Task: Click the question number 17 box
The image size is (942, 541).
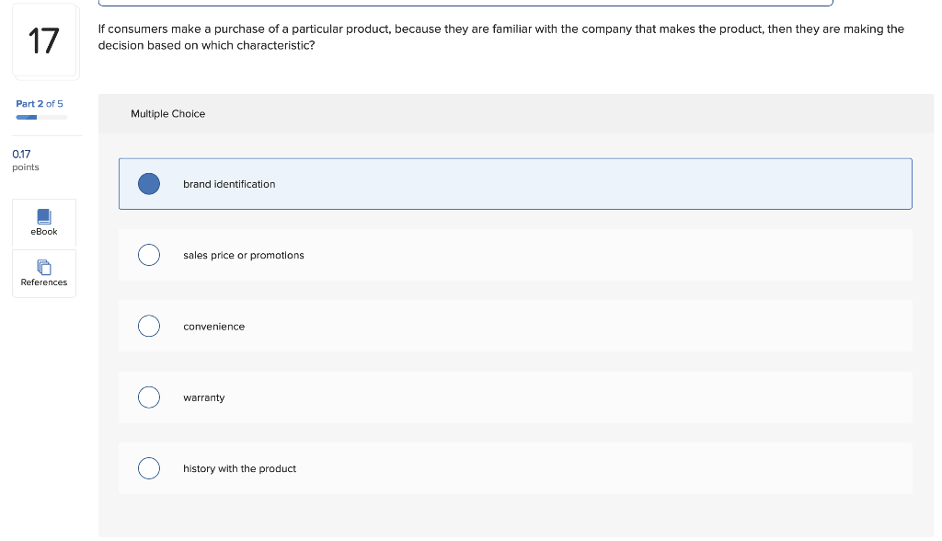Action: pos(43,40)
